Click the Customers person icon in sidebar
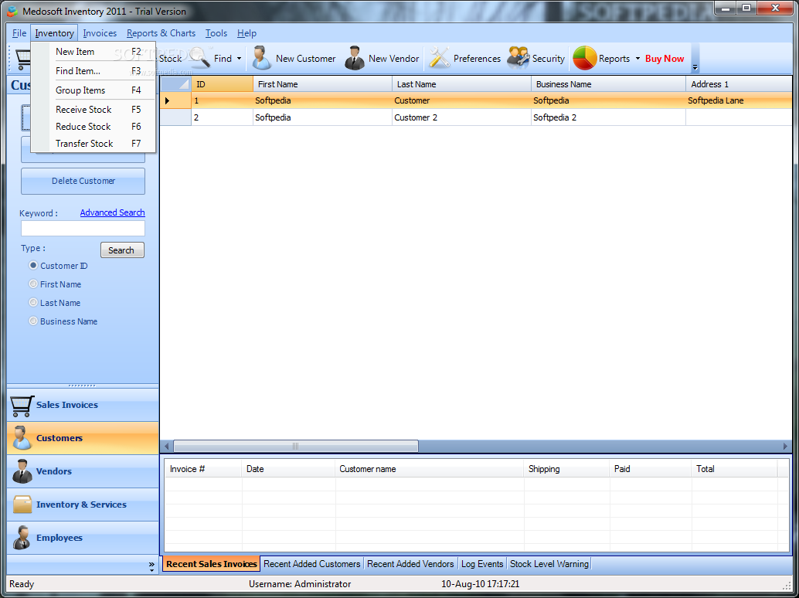Image resolution: width=799 pixels, height=598 pixels. coord(22,438)
